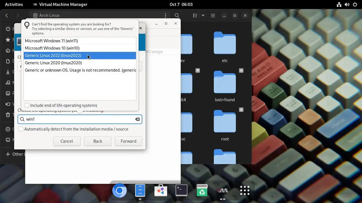This screenshot has width=362, height=203.
Task: Click the Starred icon in Files sidebar
Action: [x=8, y=40]
